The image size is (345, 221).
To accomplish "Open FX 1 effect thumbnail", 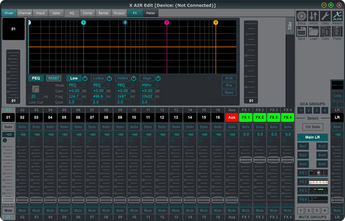I will [x=319, y=173].
